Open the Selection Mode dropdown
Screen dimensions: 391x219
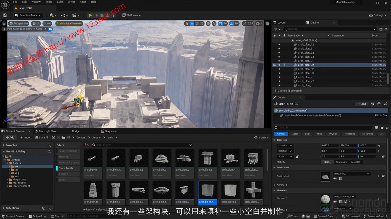(x=28, y=15)
